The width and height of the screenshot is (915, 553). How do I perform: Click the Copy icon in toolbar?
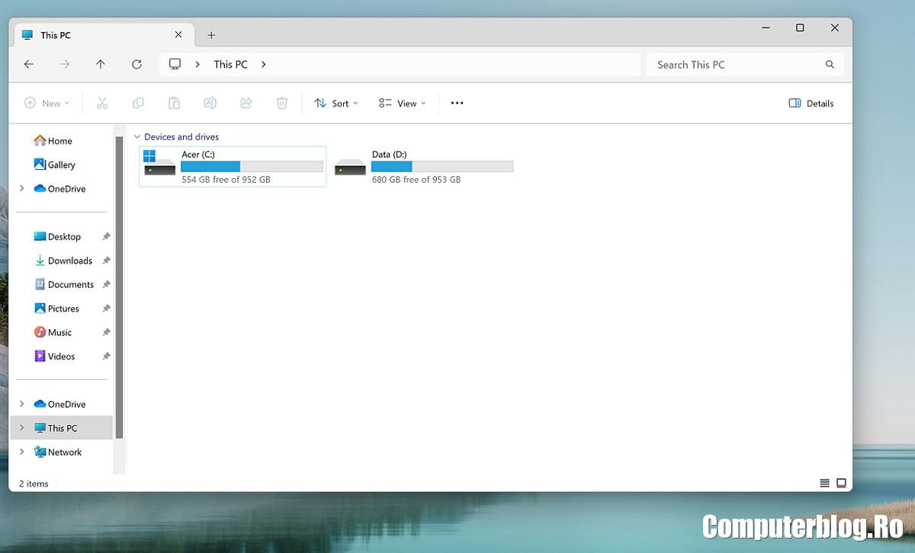pyautogui.click(x=138, y=104)
